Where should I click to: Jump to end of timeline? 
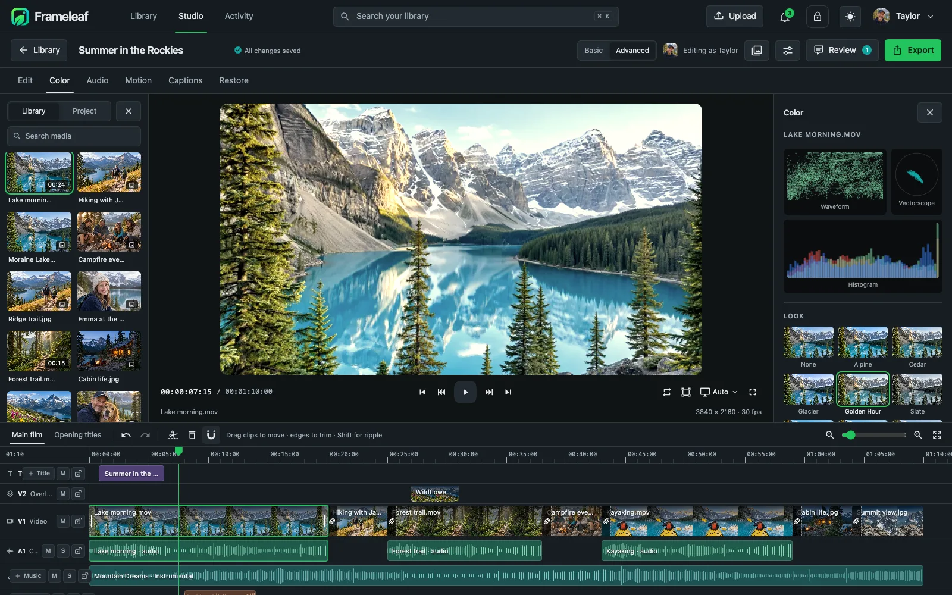pos(508,392)
